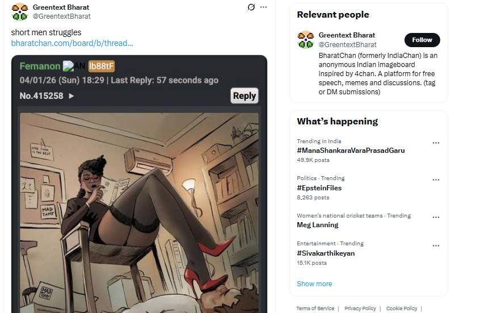Open the attached post image
The width and height of the screenshot is (493, 313).
[138, 216]
